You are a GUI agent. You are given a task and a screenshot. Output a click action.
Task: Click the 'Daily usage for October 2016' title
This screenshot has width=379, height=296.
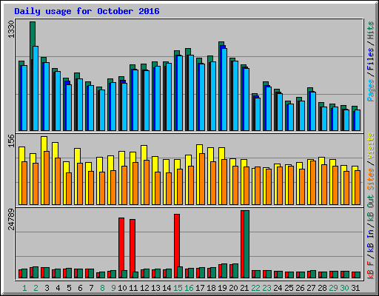(87, 11)
